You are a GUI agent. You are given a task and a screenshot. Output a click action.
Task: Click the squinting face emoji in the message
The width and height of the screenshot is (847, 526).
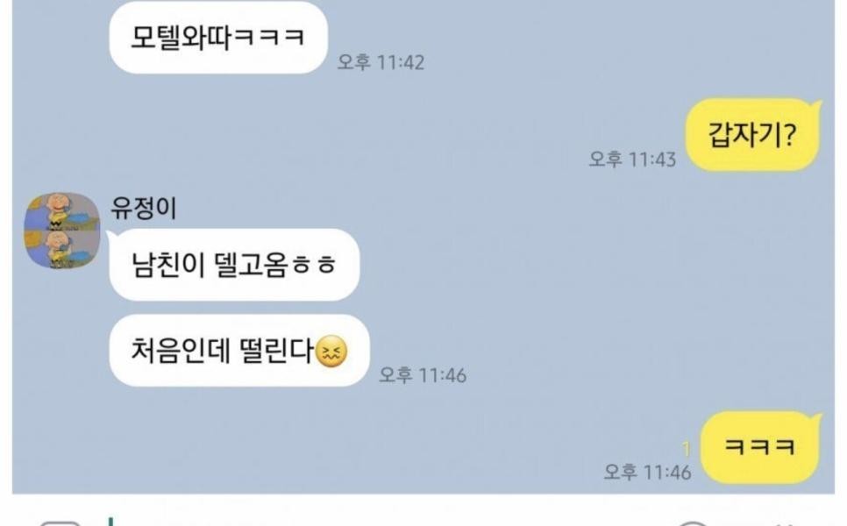click(x=331, y=352)
